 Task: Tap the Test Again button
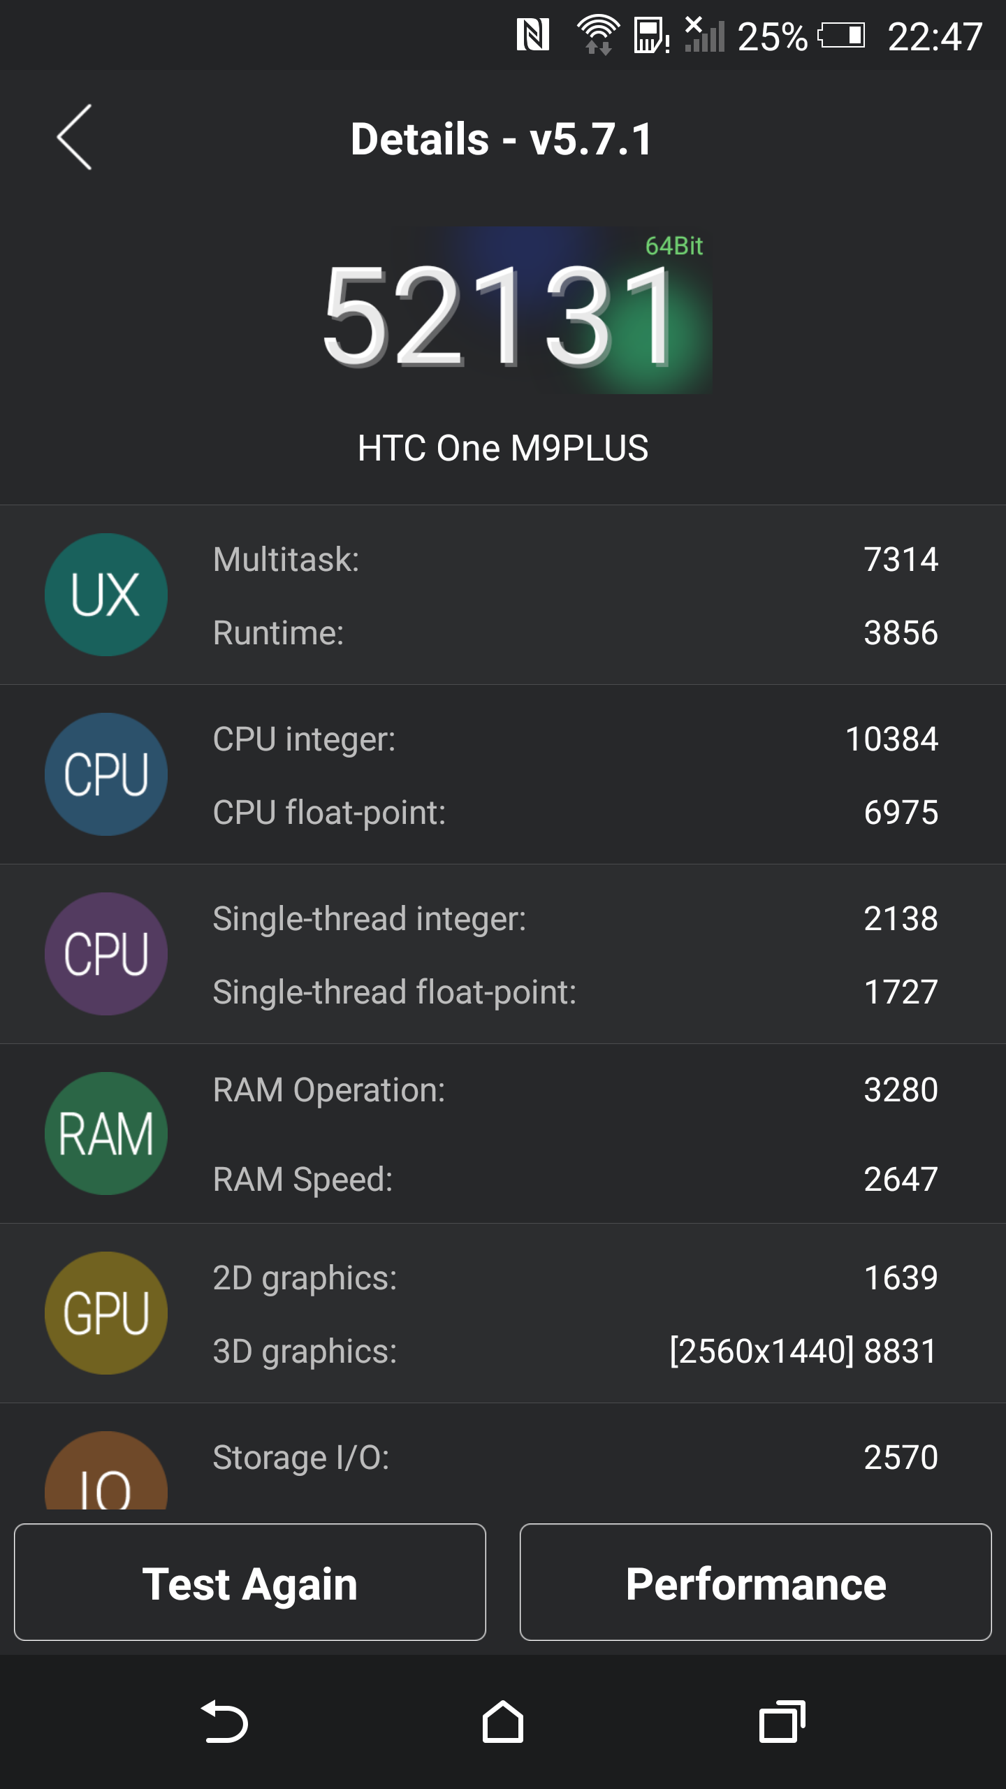click(x=250, y=1582)
